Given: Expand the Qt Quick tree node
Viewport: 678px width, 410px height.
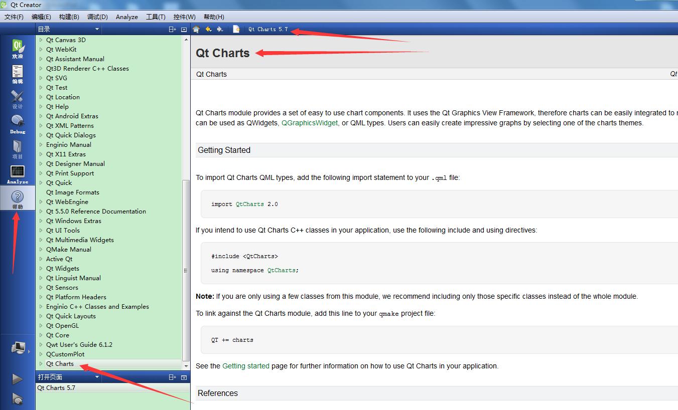Looking at the screenshot, I should click(41, 183).
